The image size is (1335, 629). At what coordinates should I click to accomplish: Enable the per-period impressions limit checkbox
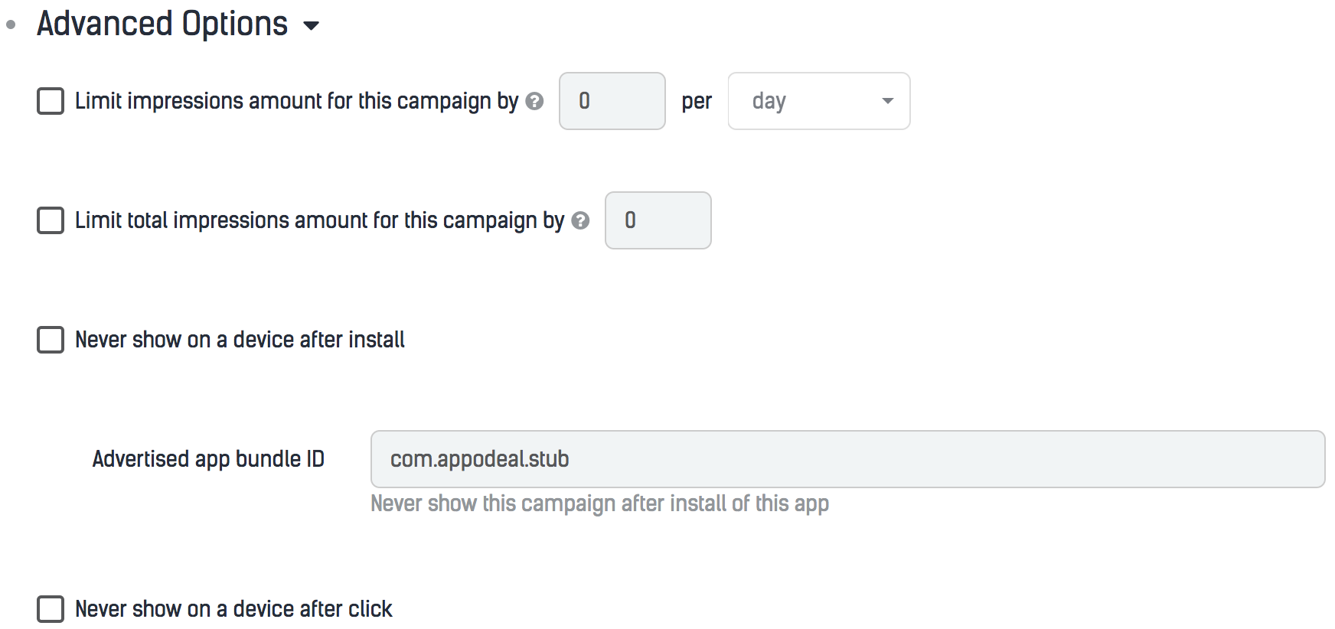tap(51, 101)
